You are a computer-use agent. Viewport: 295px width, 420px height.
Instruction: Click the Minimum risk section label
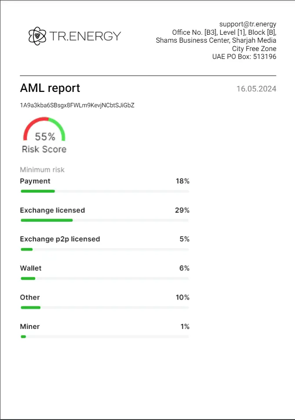42,170
